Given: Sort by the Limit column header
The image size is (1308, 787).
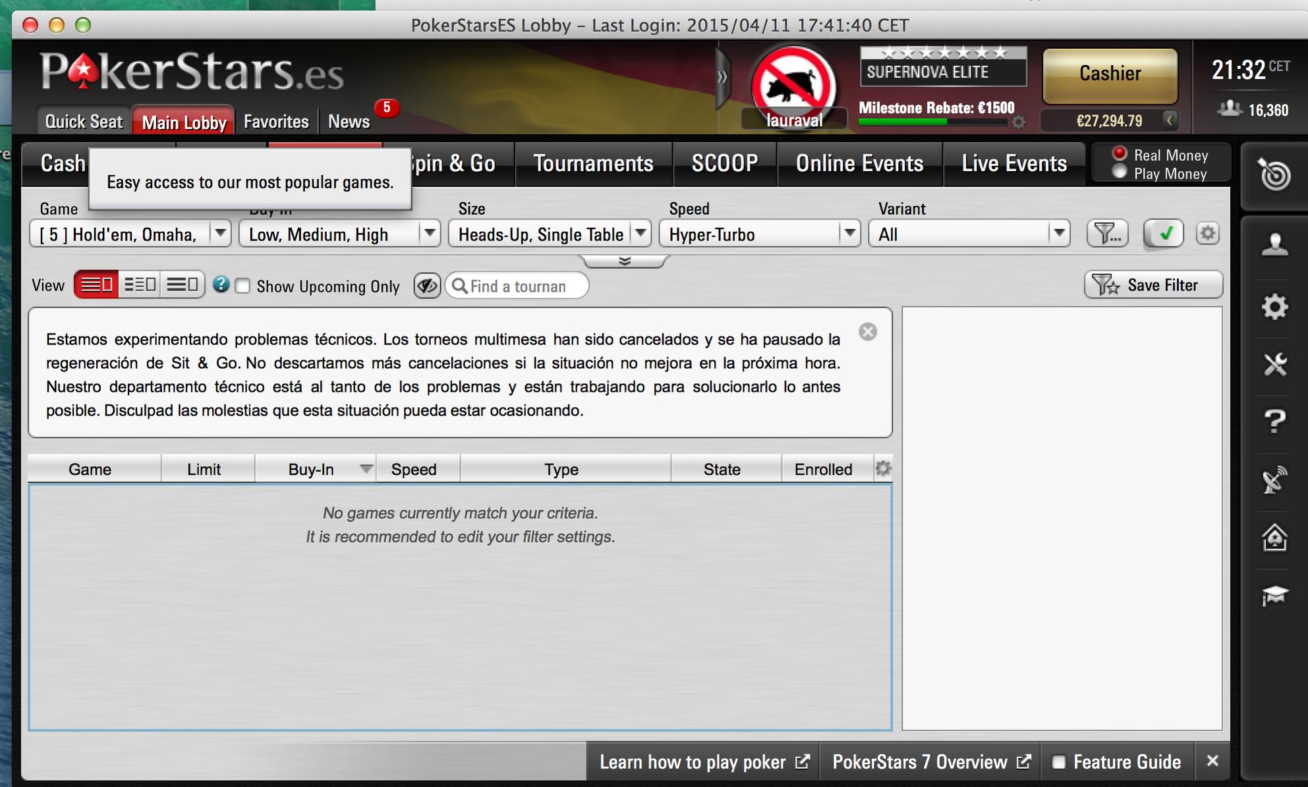Looking at the screenshot, I should (x=208, y=469).
